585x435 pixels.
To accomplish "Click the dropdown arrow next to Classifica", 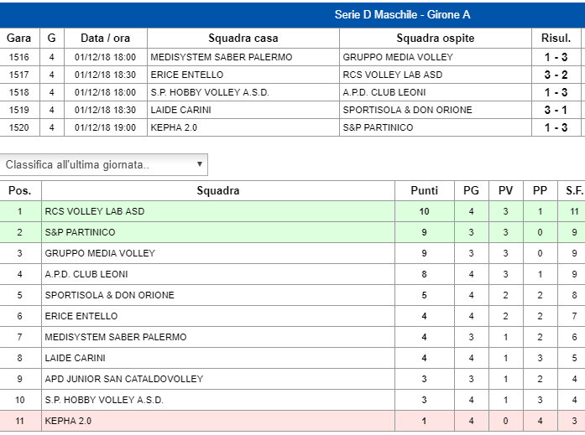I will [200, 164].
